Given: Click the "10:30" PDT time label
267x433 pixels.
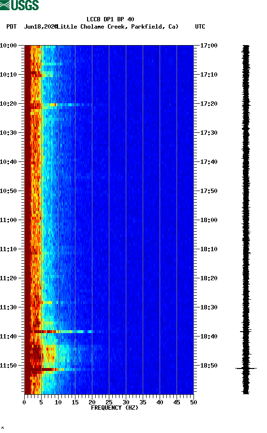Looking at the screenshot, I should [x=8, y=132].
